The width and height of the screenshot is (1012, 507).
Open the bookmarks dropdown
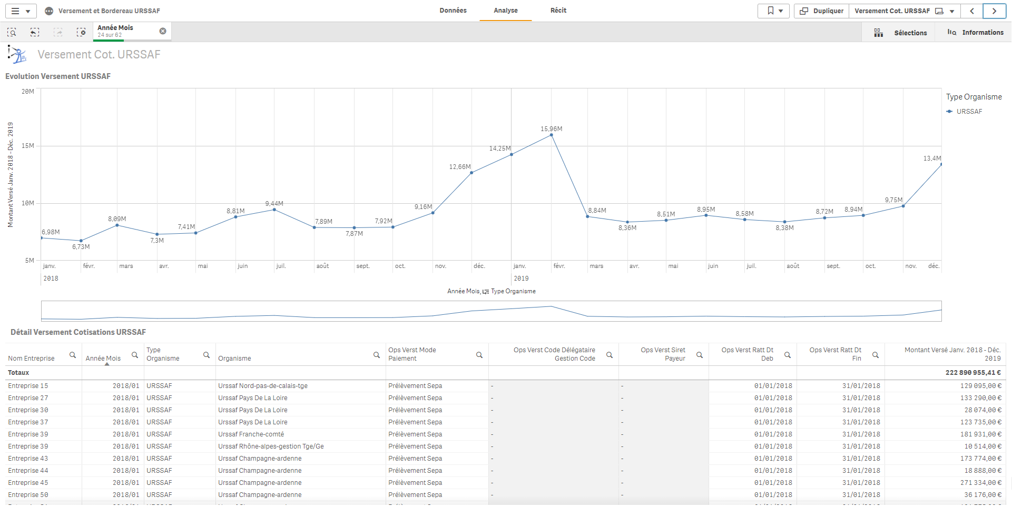pyautogui.click(x=775, y=11)
